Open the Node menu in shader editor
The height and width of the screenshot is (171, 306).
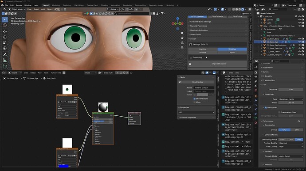pyautogui.click(x=46, y=73)
